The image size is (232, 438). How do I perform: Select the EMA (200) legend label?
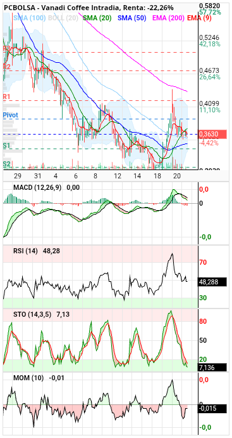pos(169,18)
